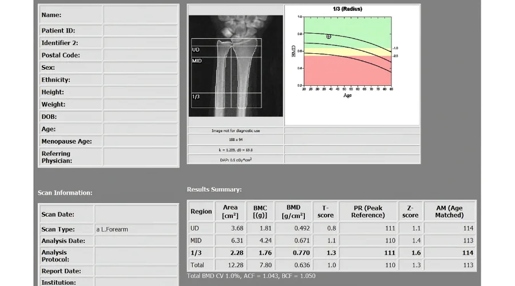The width and height of the screenshot is (515, 286).
Task: Click the DOB value field
Action: coord(141,117)
